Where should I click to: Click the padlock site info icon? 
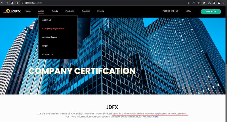tap(22, 3)
